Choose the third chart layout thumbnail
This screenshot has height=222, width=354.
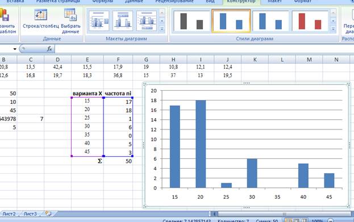tap(147, 21)
